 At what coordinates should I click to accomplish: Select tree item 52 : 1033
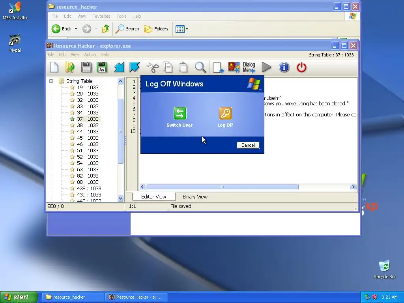88,157
